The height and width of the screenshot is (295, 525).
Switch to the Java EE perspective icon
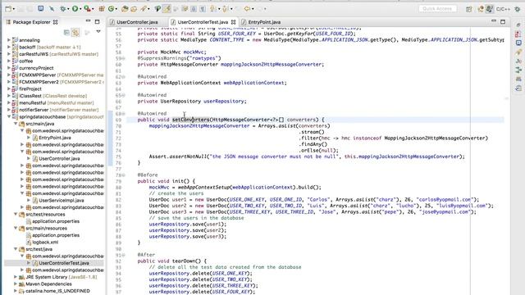click(x=481, y=9)
